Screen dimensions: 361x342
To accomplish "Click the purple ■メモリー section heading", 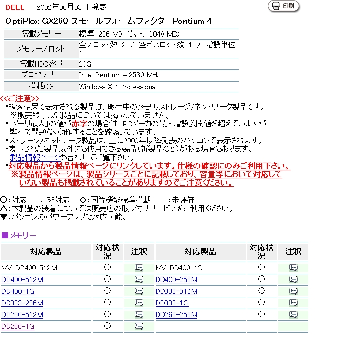I will [19, 236].
